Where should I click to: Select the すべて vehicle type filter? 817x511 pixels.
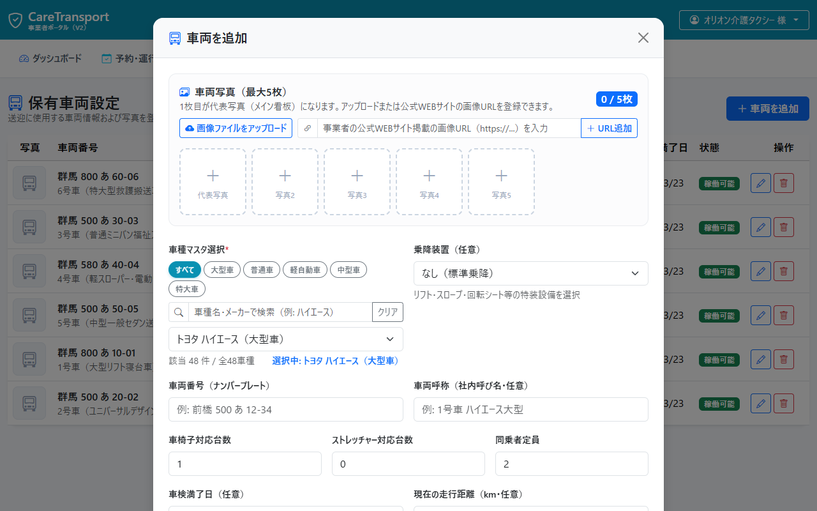[x=185, y=270]
